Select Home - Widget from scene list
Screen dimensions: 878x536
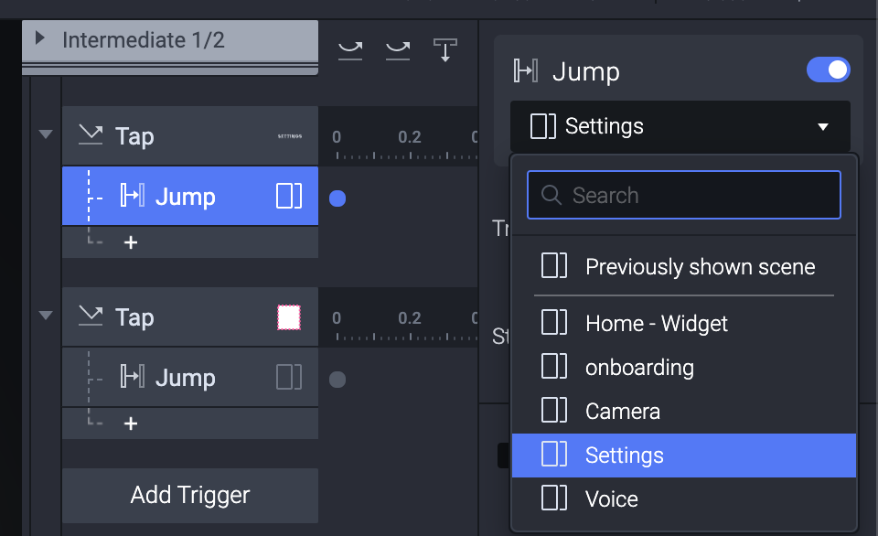pyautogui.click(x=656, y=323)
